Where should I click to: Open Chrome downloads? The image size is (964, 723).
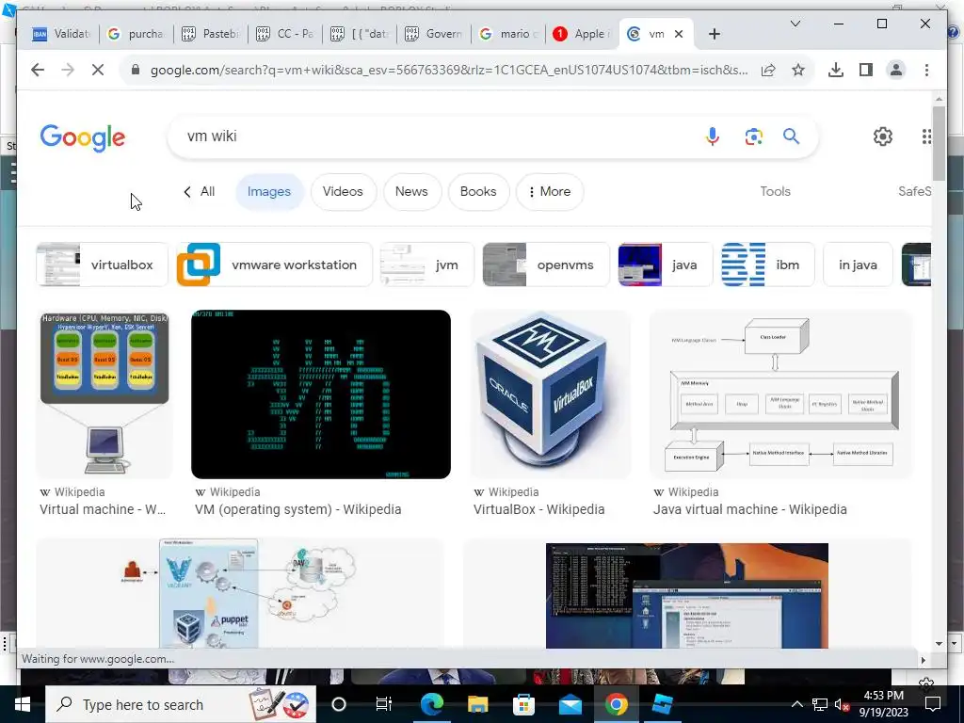coord(836,70)
